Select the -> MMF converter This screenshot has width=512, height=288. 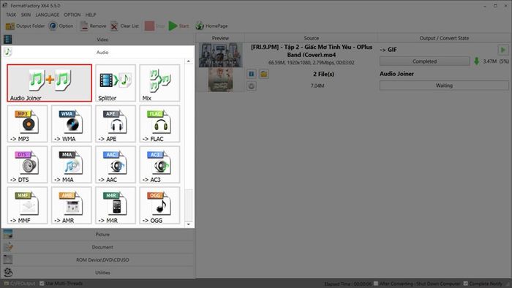point(28,205)
